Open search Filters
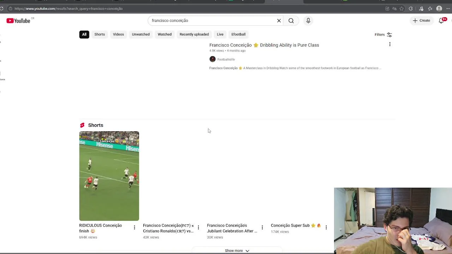 coord(383,35)
